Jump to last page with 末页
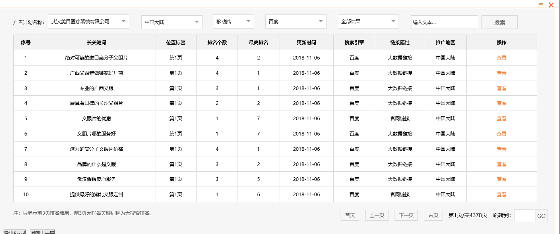 (x=433, y=215)
